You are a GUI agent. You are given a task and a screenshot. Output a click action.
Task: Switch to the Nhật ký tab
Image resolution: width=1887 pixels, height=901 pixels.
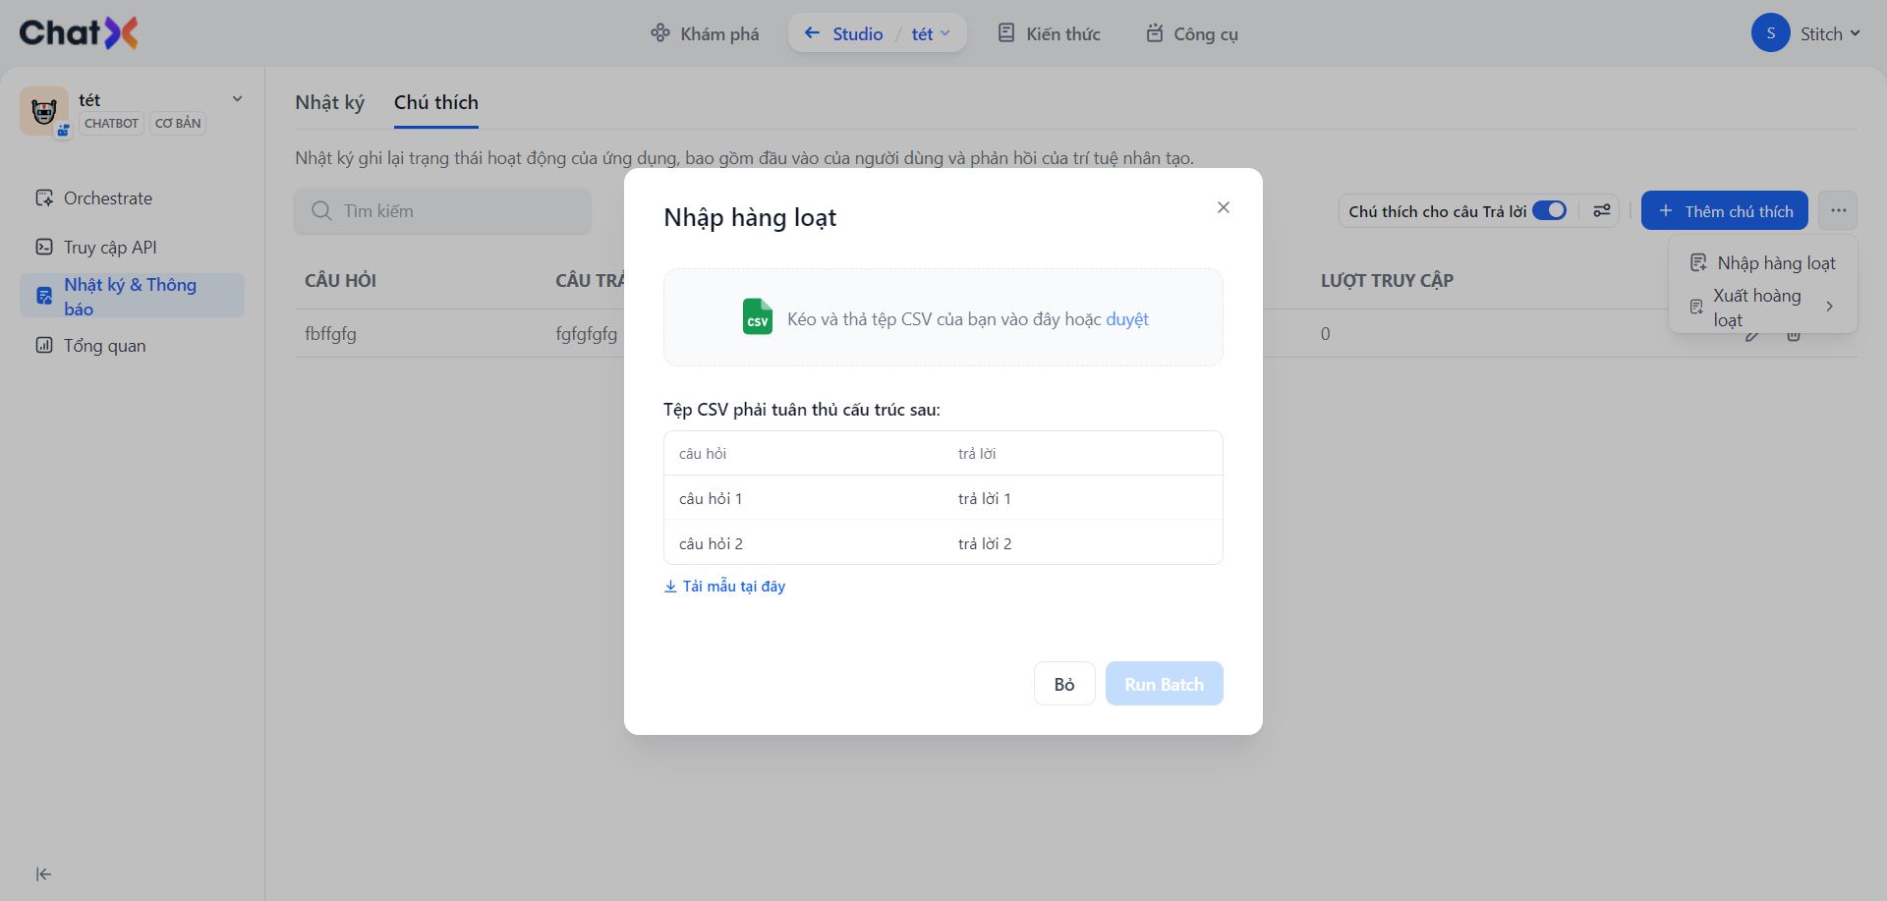(x=329, y=103)
